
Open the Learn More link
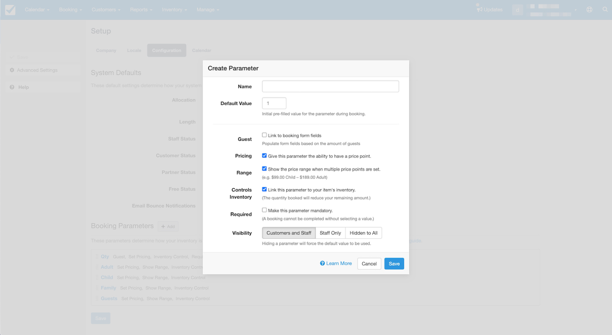pos(336,264)
